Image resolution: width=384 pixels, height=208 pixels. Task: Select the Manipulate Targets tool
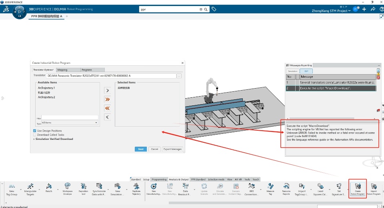pos(30,189)
